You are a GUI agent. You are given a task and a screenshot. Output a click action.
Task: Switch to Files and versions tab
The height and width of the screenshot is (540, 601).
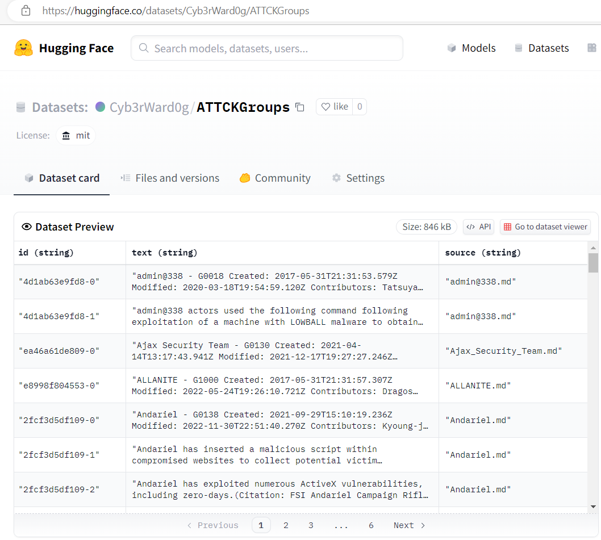(170, 178)
